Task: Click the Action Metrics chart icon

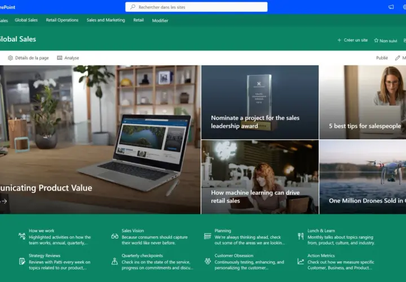Action: tap(301, 261)
